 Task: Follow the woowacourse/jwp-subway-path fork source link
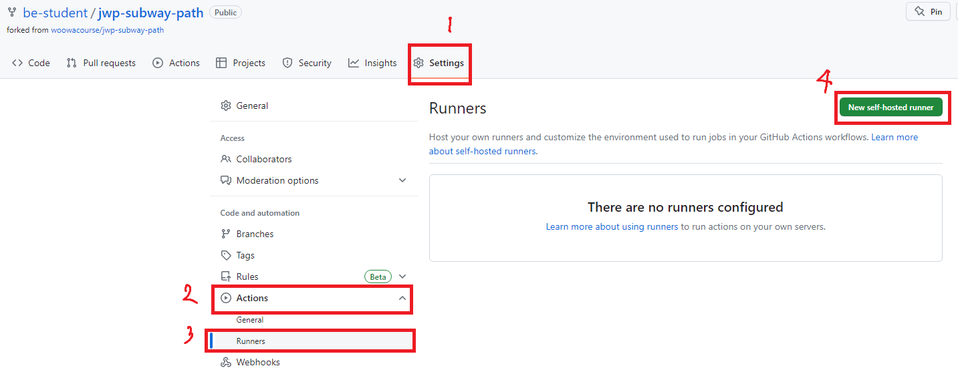point(108,30)
